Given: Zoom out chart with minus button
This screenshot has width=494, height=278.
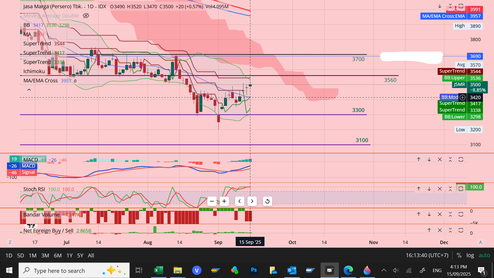Looking at the screenshot, I should [212, 201].
